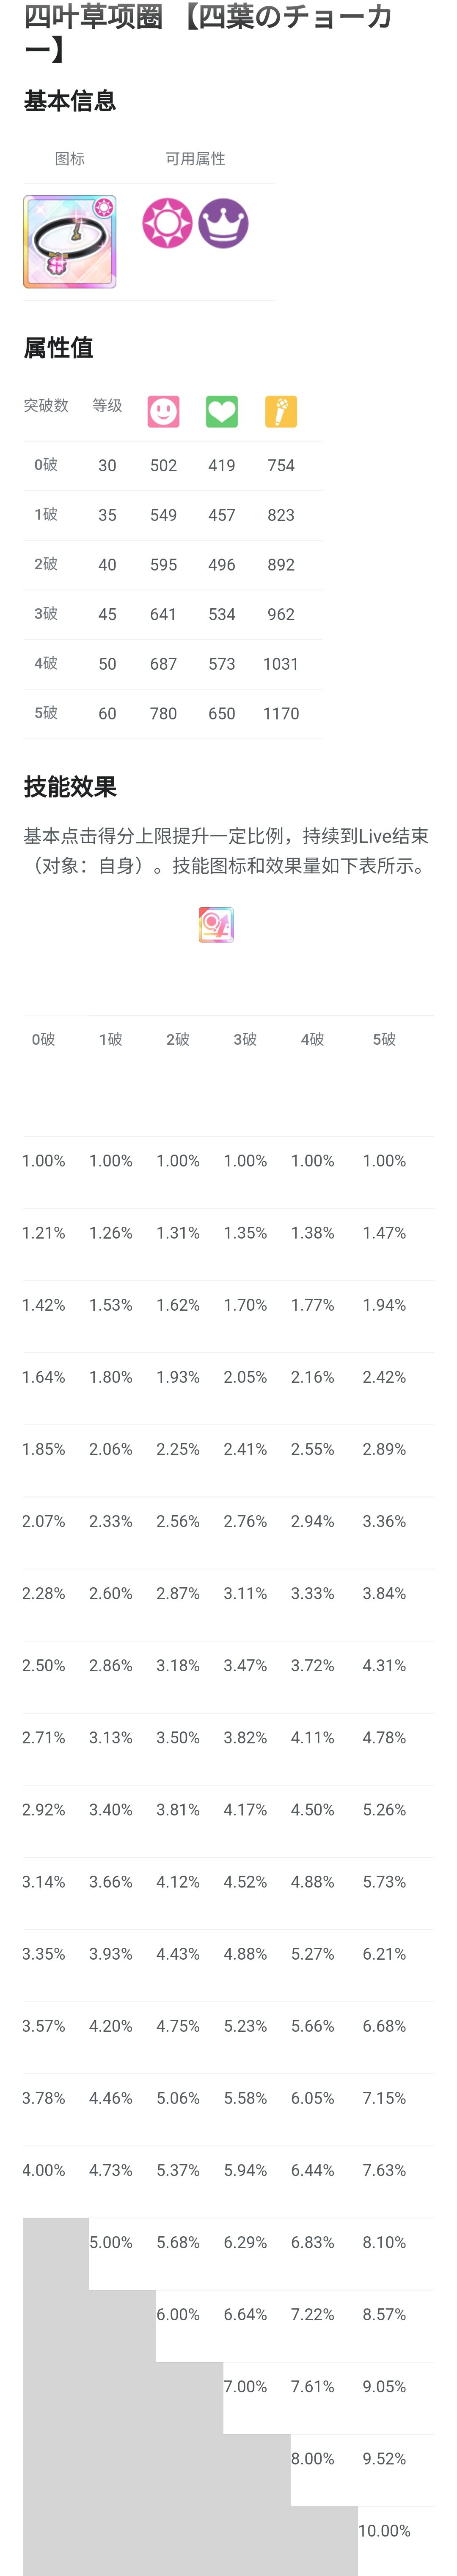Click the green heart stat icon
The height and width of the screenshot is (2576, 457).
(x=221, y=411)
